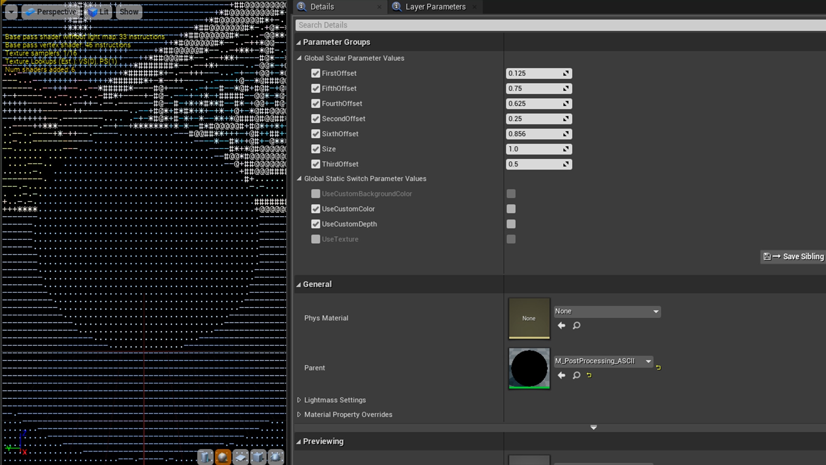Viewport: 826px width, 465px height.
Task: Open the Phys Material None dropdown
Action: (607, 311)
